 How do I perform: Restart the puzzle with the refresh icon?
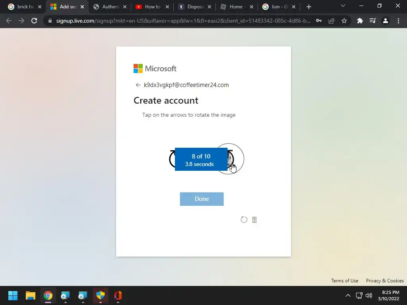tap(244, 220)
